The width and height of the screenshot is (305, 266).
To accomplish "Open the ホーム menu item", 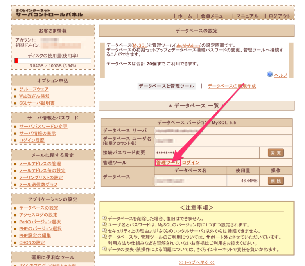I will click(x=185, y=16).
